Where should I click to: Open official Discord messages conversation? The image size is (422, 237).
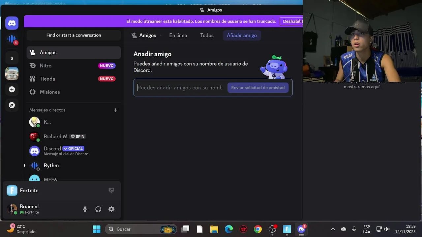pyautogui.click(x=74, y=151)
